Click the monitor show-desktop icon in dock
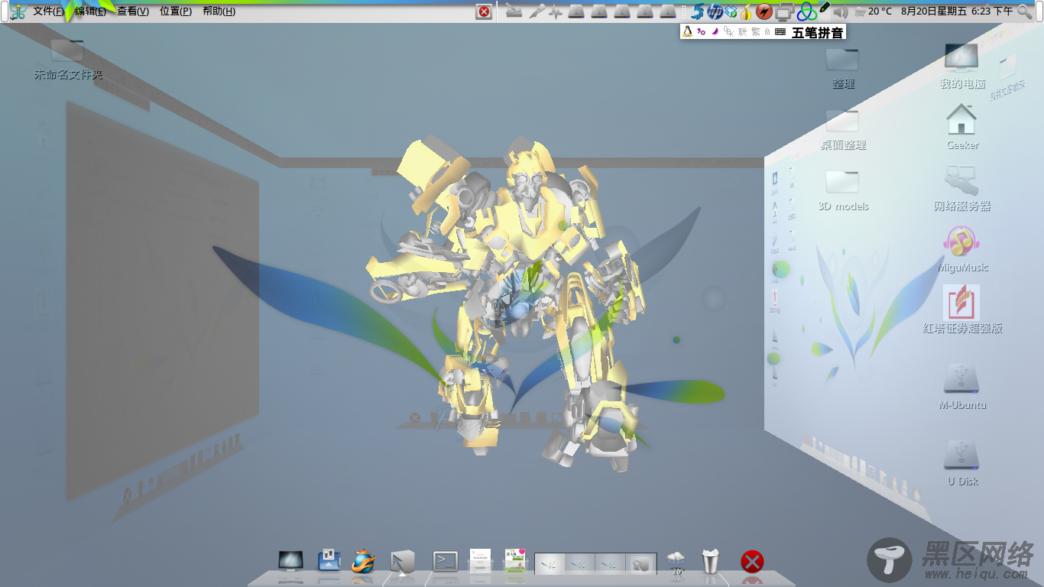The width and height of the screenshot is (1044, 587). [290, 562]
